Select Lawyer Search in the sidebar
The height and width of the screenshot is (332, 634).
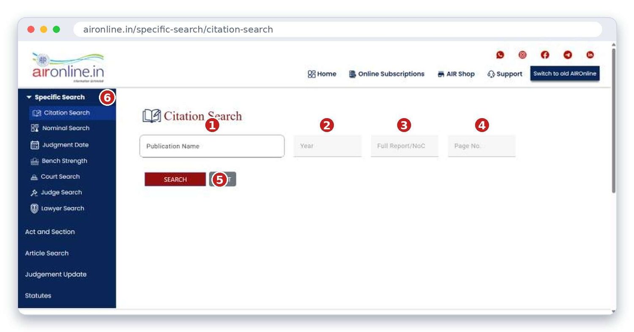coord(57,208)
